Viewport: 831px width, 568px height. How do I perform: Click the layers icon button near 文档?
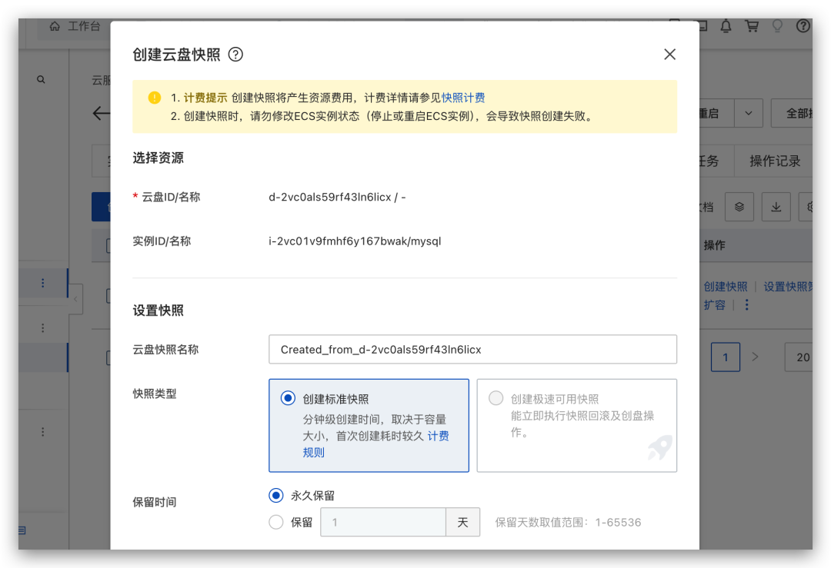coord(739,206)
